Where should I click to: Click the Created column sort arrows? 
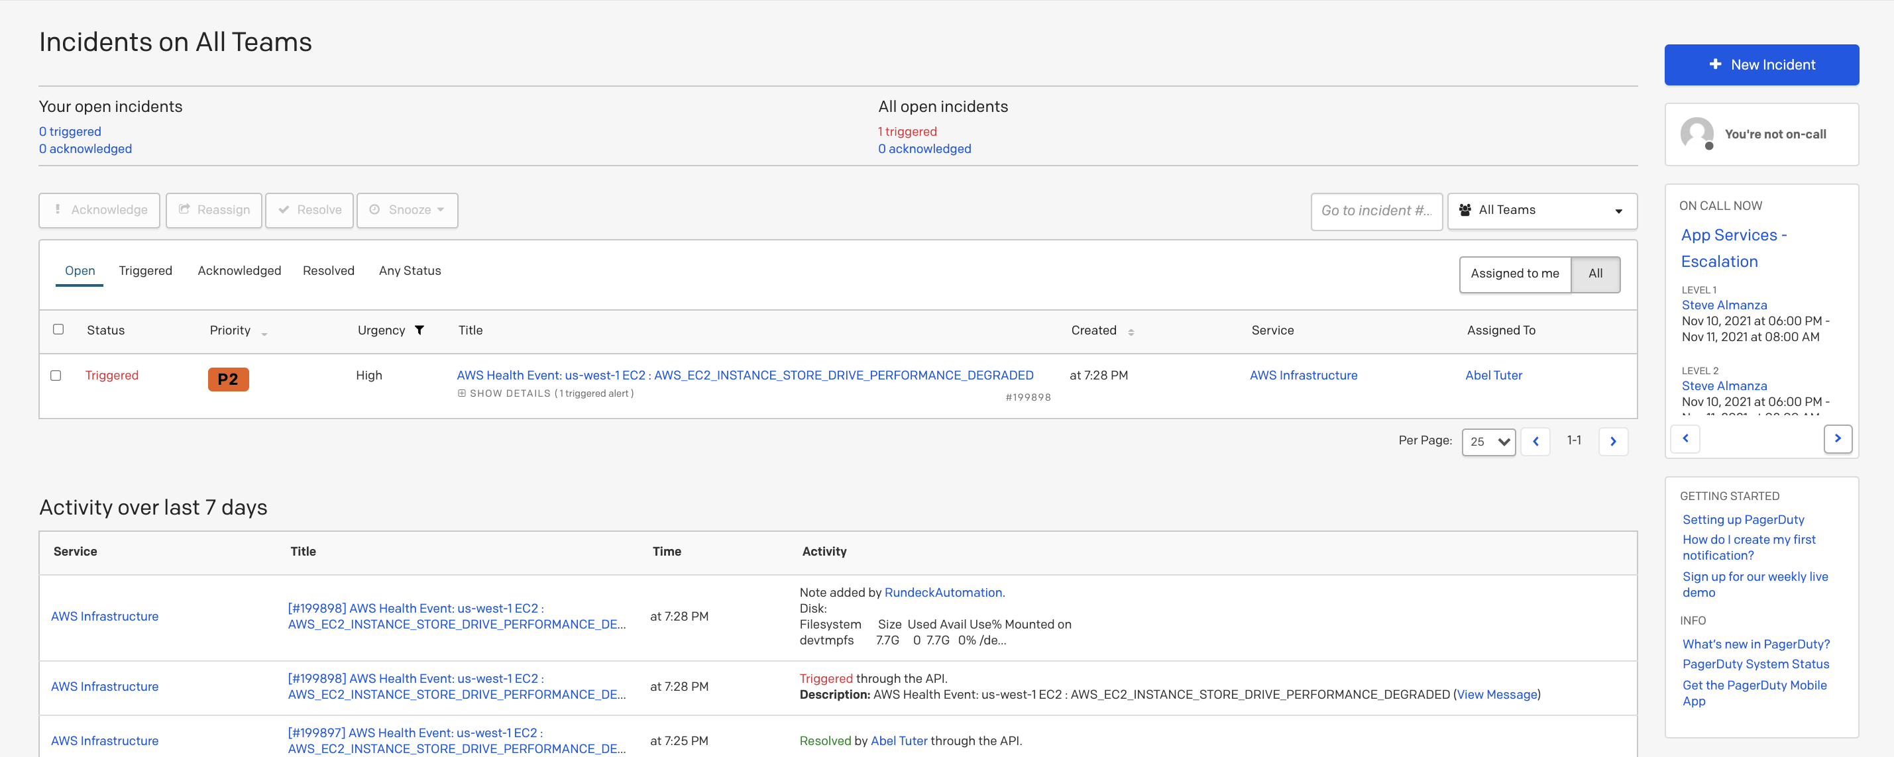coord(1131,332)
